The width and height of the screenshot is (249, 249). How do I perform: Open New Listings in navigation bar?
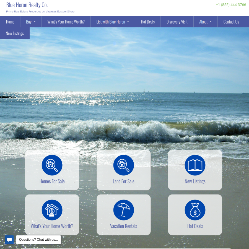pos(15,33)
